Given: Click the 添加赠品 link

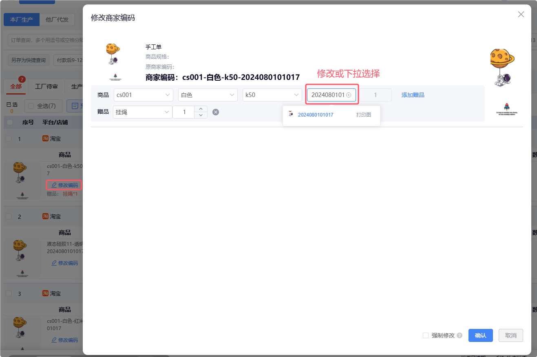Looking at the screenshot, I should (413, 95).
